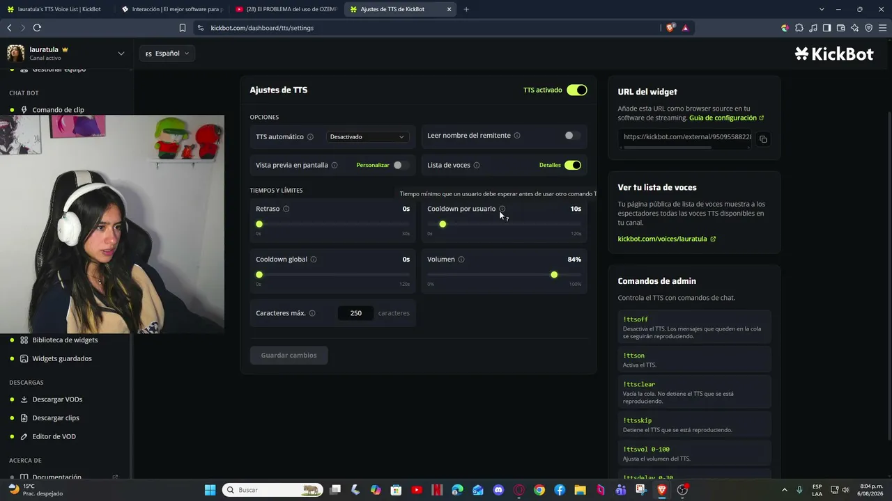Show info for Cooldown por usuario
The width and height of the screenshot is (892, 501).
[x=502, y=209]
